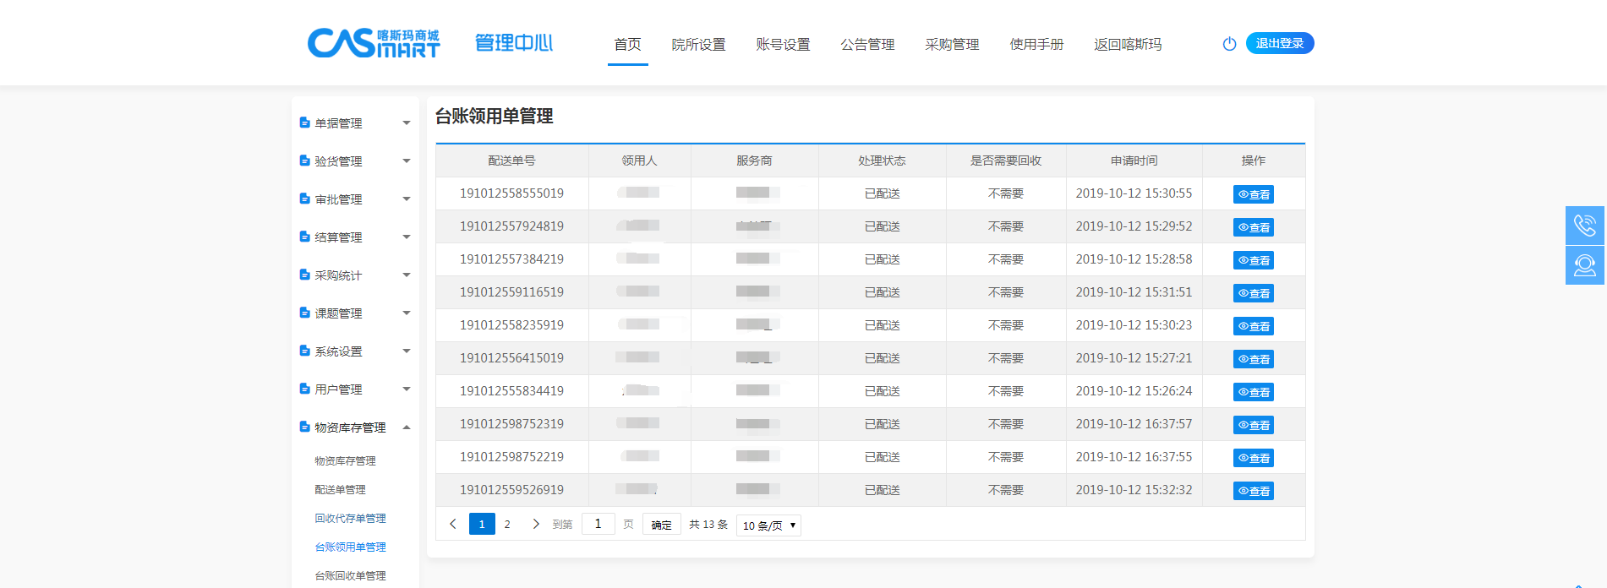Click the document icon next to 单据管理

[304, 123]
